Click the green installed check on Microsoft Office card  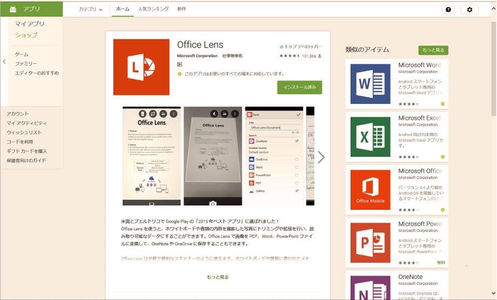(442, 210)
